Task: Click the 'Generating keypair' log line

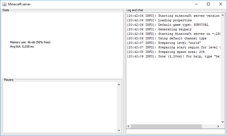Action: point(159,29)
